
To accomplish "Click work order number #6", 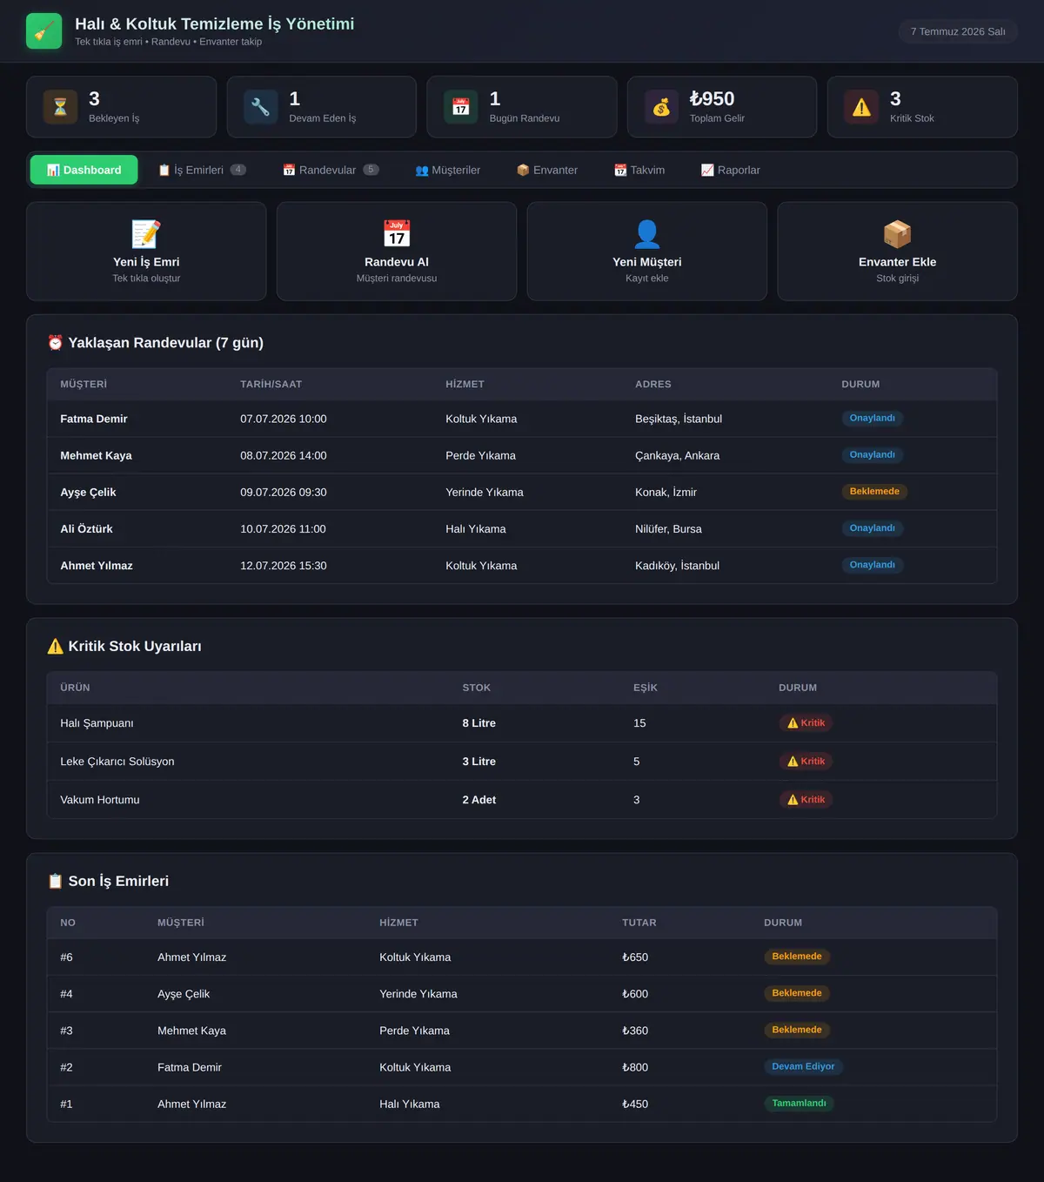I will [66, 957].
